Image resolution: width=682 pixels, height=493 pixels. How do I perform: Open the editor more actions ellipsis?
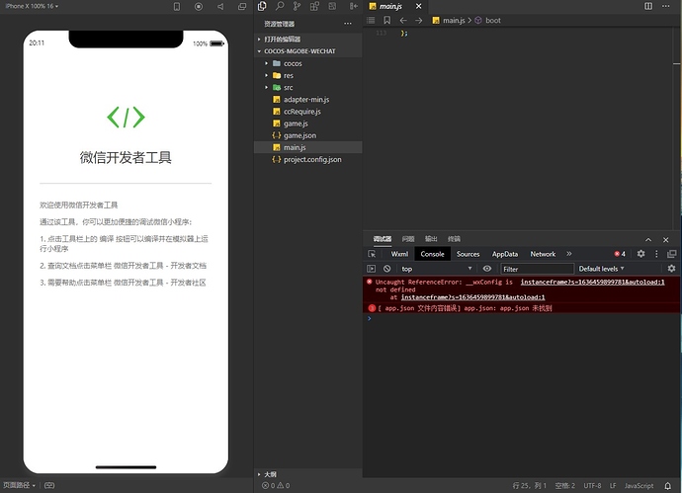[x=665, y=6]
